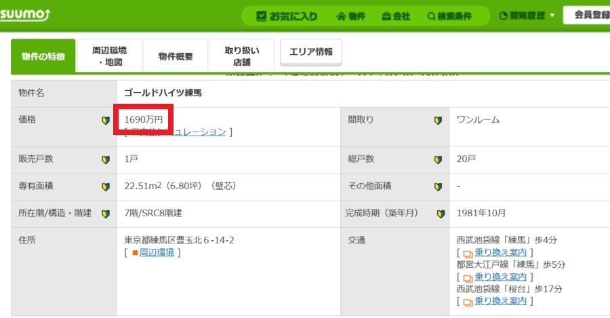Go to the SUUMO logo homepage
The height and width of the screenshot is (318, 610).
coord(28,15)
